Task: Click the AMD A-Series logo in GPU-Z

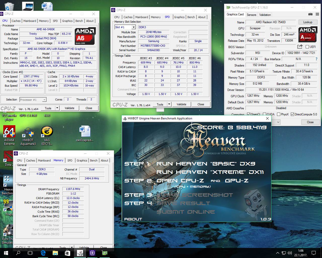Action: tap(308, 35)
